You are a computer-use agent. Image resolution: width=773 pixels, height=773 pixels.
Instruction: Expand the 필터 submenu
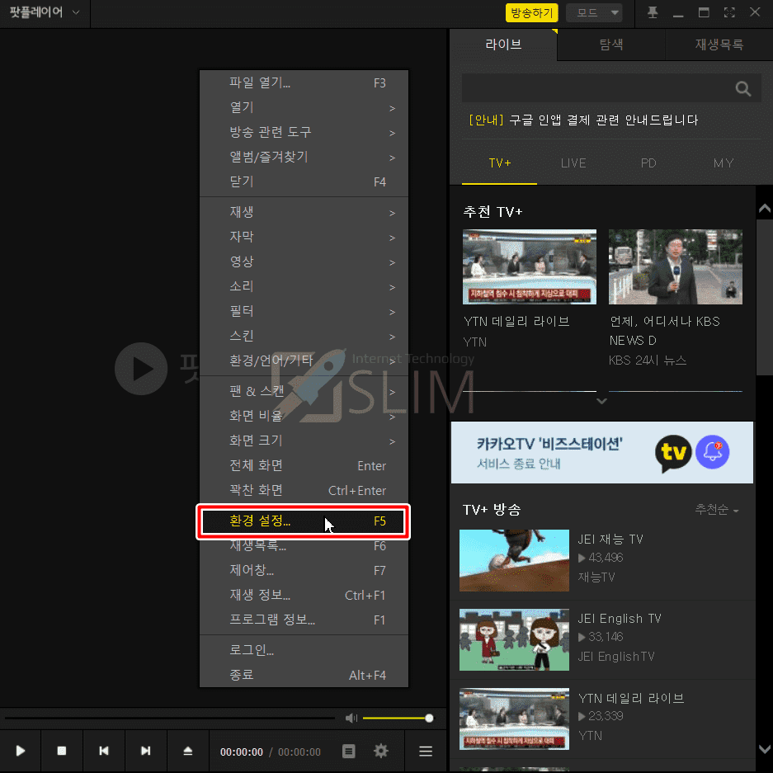coord(304,311)
